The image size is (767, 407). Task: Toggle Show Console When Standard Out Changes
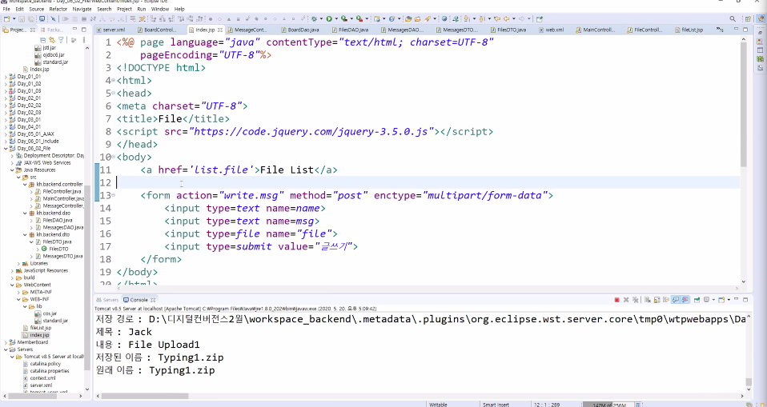[x=676, y=300]
